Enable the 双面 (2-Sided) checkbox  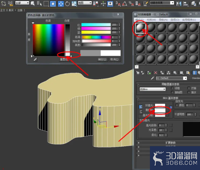point(189,88)
